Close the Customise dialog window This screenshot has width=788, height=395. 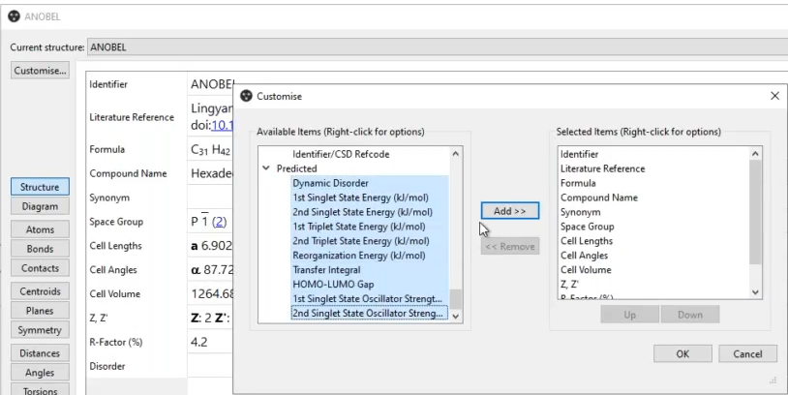coord(773,97)
